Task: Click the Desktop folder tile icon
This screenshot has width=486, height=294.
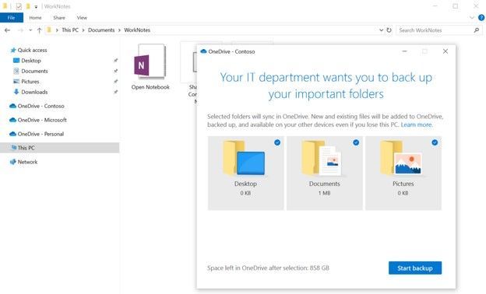Action: click(244, 158)
